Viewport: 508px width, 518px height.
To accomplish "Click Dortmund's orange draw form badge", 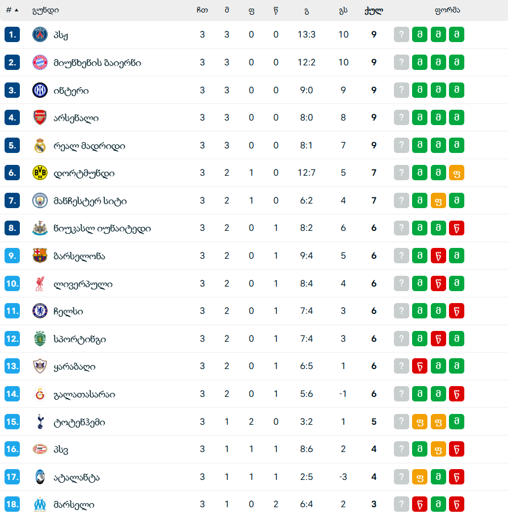I will pyautogui.click(x=456, y=173).
